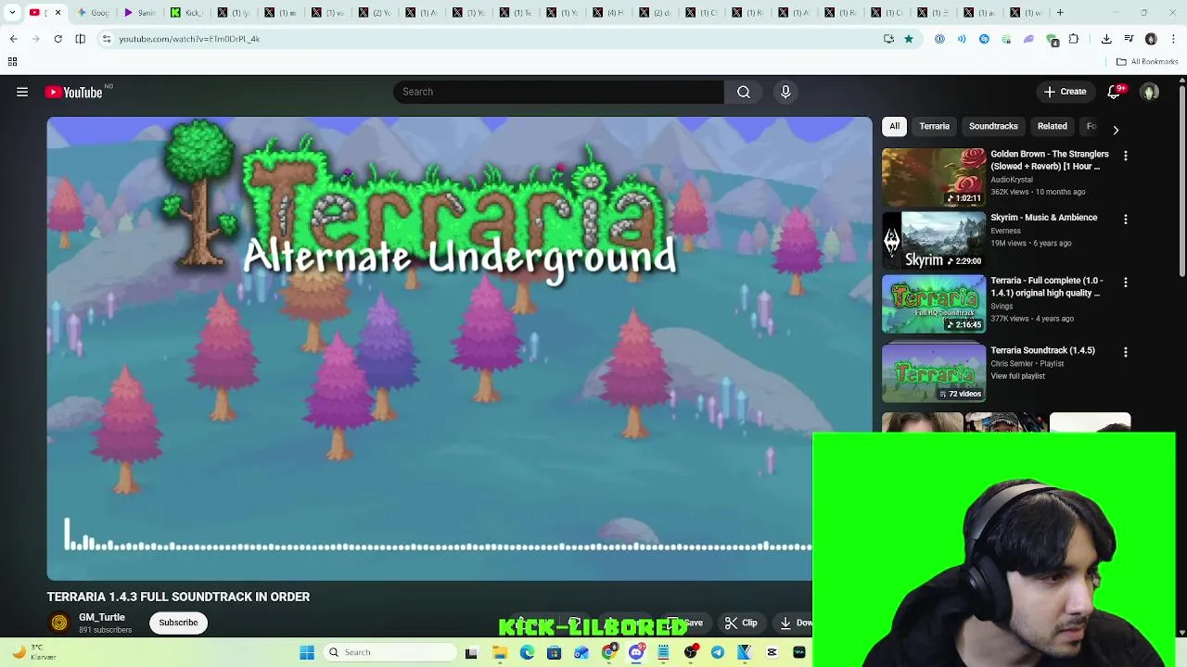Open the GM_Turtle channel avatar
Image resolution: width=1187 pixels, height=667 pixels.
(x=59, y=623)
